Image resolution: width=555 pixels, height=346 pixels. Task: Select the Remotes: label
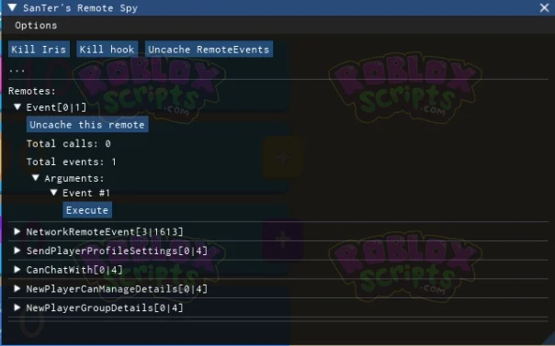pos(32,91)
